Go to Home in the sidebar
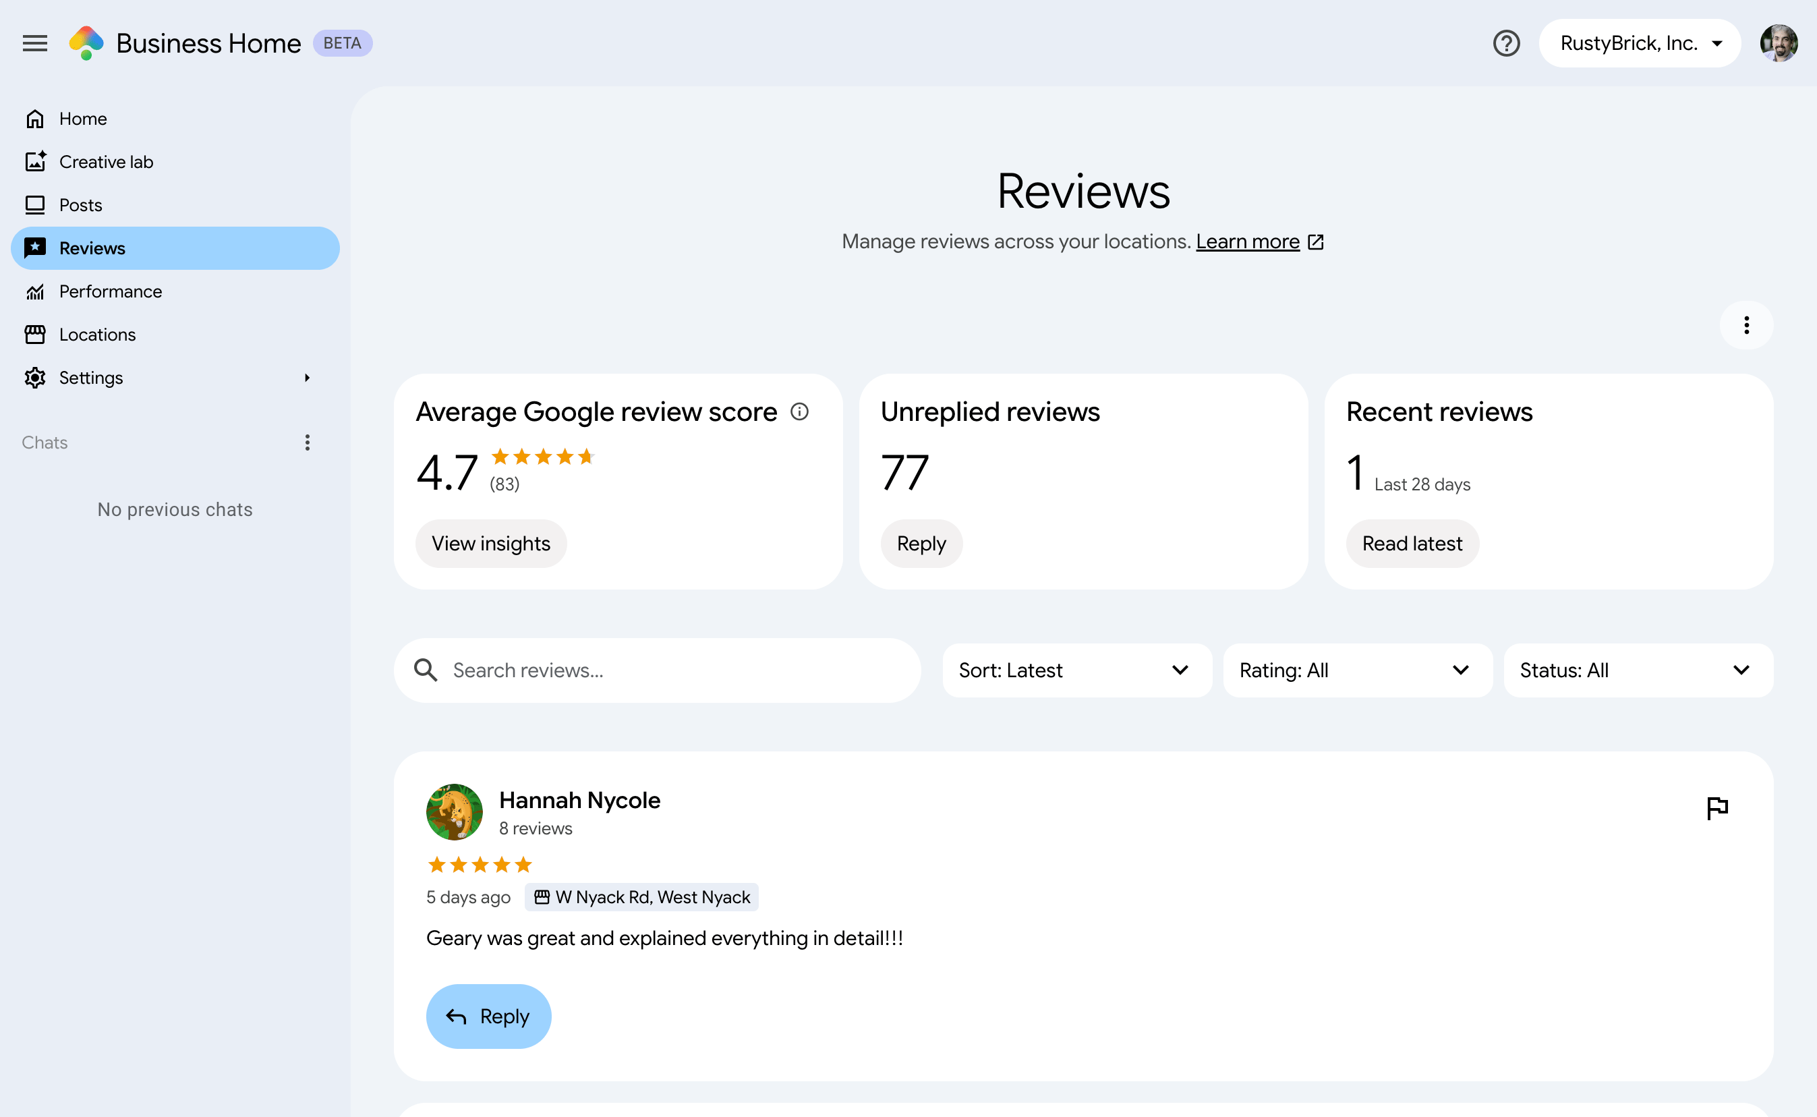1817x1117 pixels. point(175,119)
